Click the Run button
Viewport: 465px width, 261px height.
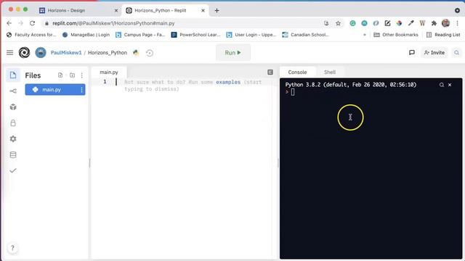click(233, 53)
